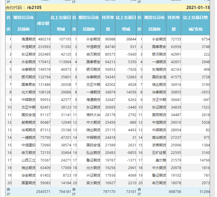Viewport: 217px width, 197px height.
Task: Select short position value 19102
Action: 176,175
